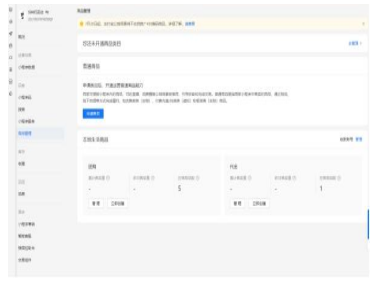The width and height of the screenshot is (379, 284).
Task: Click the yellow warning icon in the notice banner
Action: (x=81, y=23)
